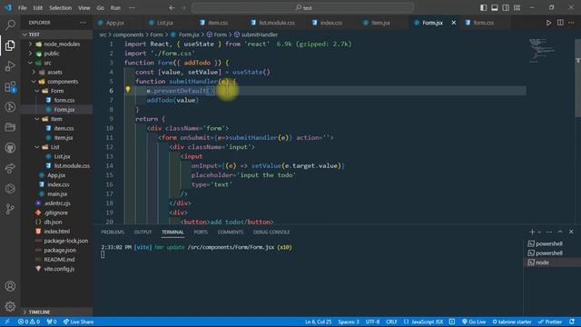Viewport: 581px width, 327px height.
Task: Open the View menu
Action: tap(84, 7)
